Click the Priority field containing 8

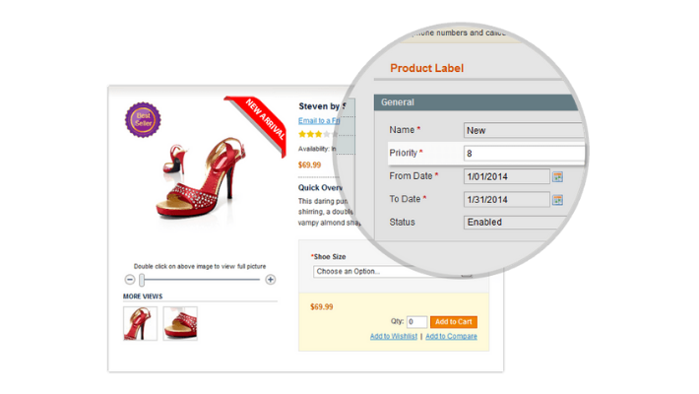tap(522, 154)
